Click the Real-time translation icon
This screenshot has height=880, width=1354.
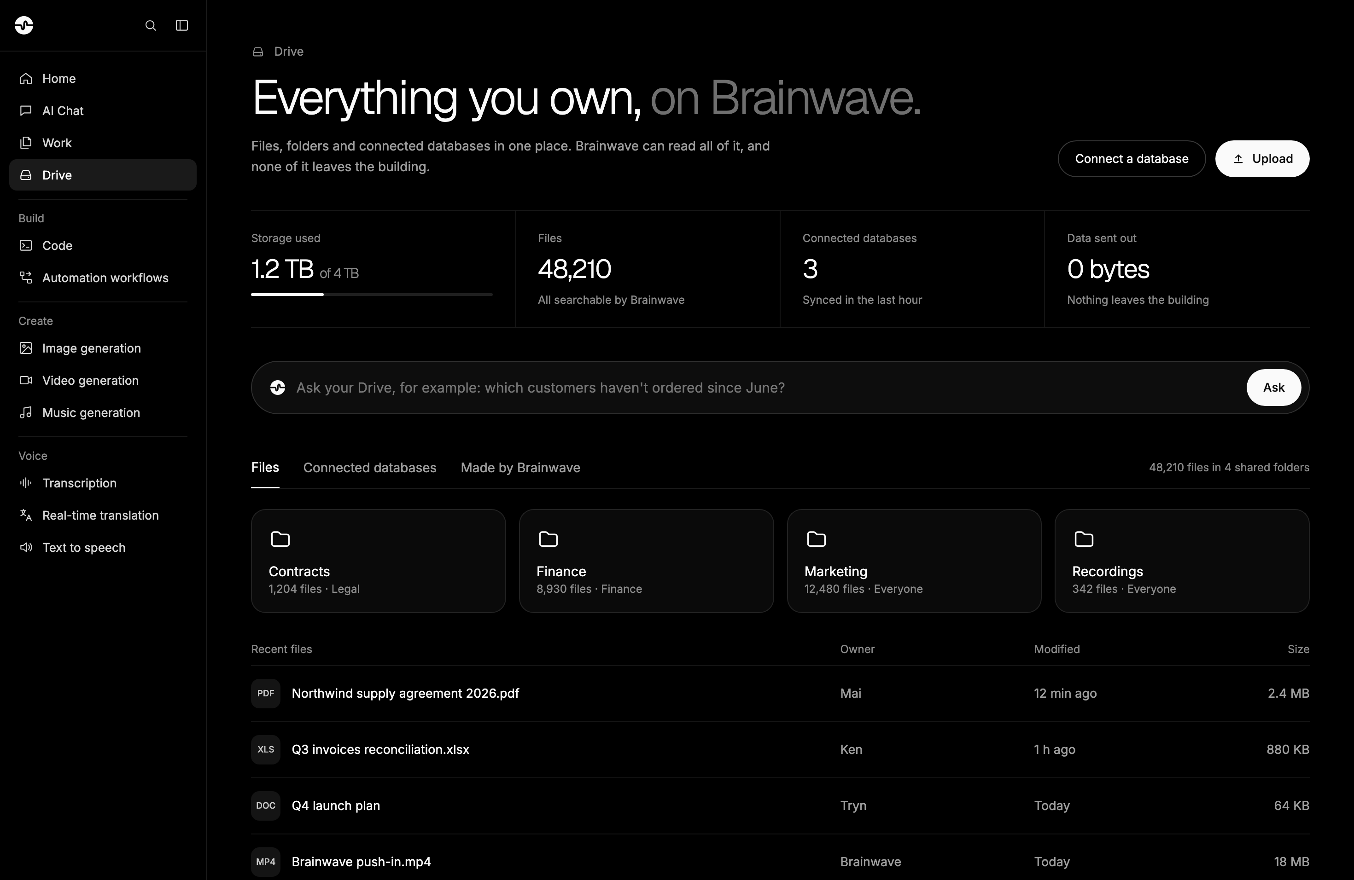click(26, 515)
